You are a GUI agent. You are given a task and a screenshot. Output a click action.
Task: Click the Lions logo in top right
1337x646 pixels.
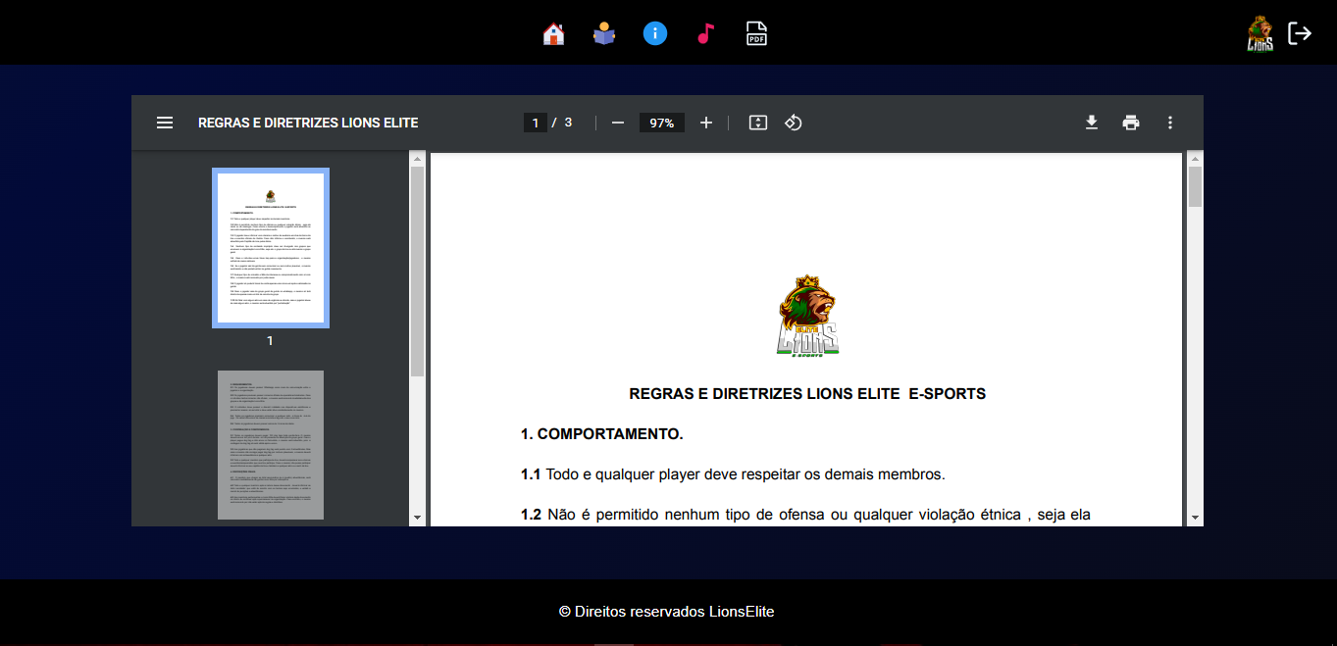tap(1260, 32)
